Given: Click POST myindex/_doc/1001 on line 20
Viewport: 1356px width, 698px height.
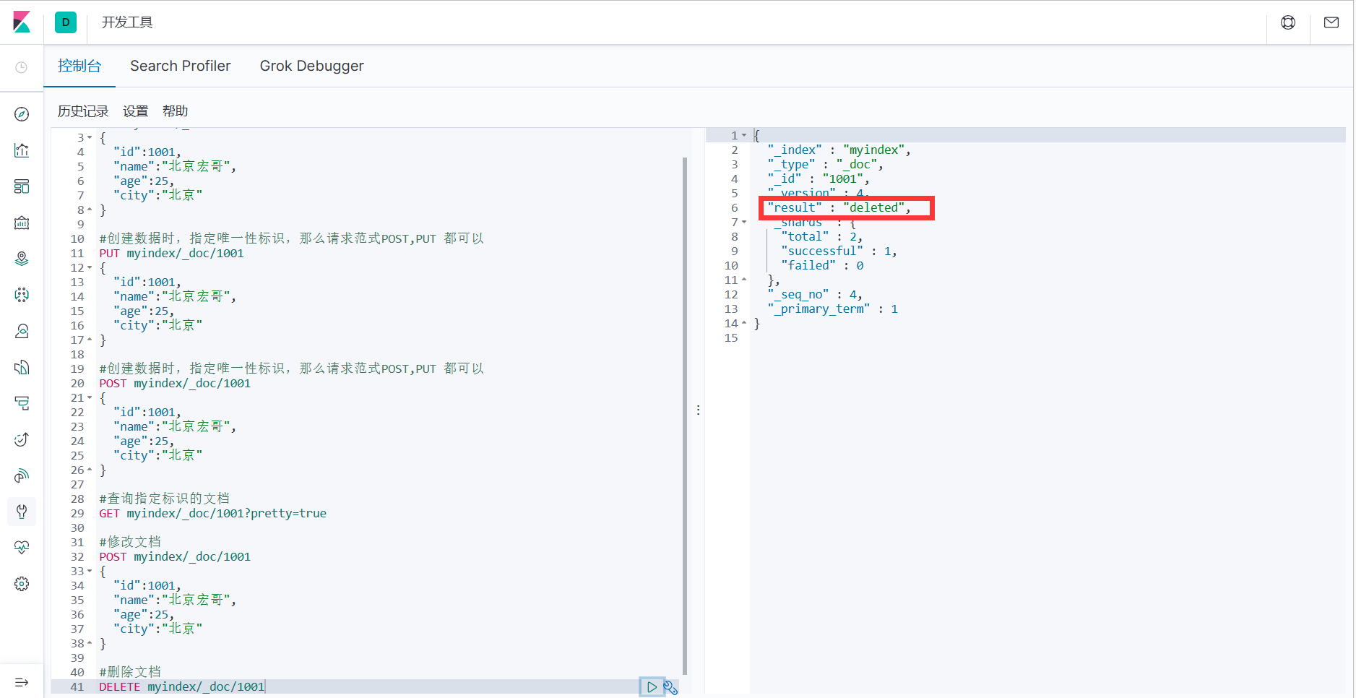Looking at the screenshot, I should (x=175, y=383).
